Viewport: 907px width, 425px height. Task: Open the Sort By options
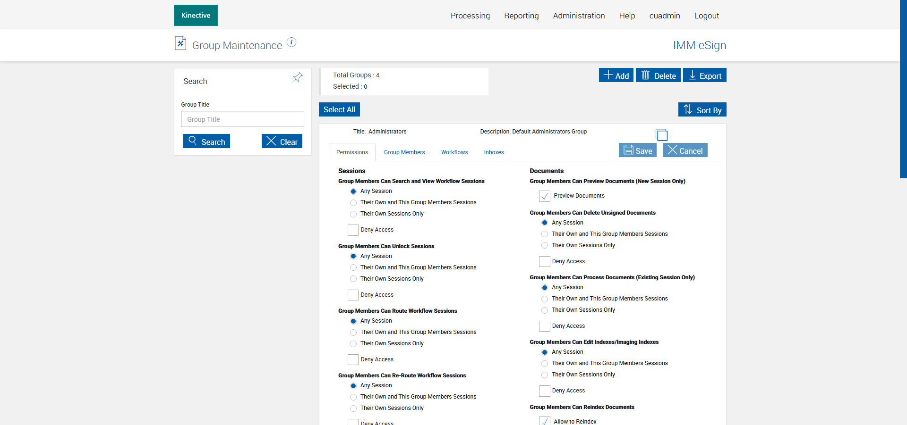coord(702,110)
